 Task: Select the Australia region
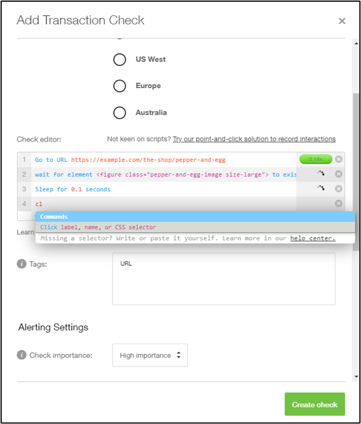point(120,113)
